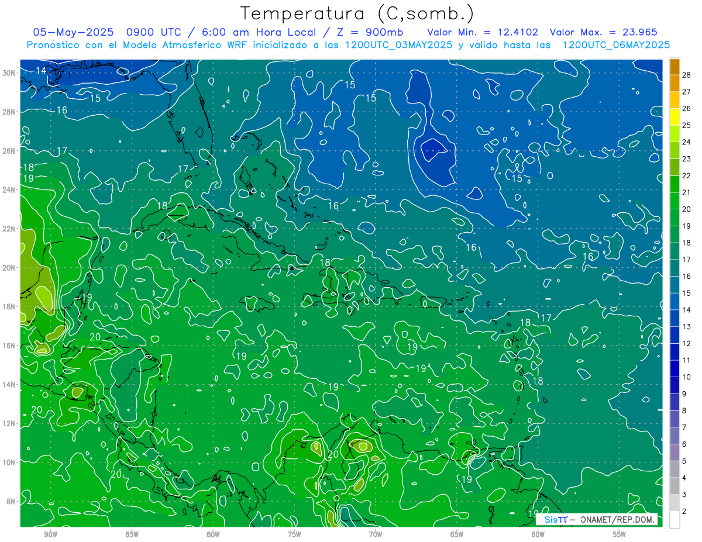Click the color bar scale label "28"
Screen dimensions: 702x542
tap(686, 75)
